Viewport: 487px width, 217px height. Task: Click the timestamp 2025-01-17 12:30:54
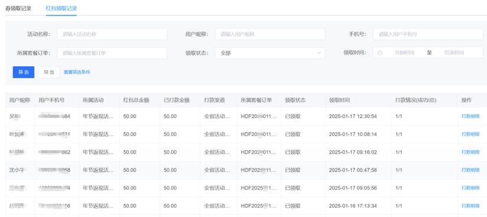(353, 116)
